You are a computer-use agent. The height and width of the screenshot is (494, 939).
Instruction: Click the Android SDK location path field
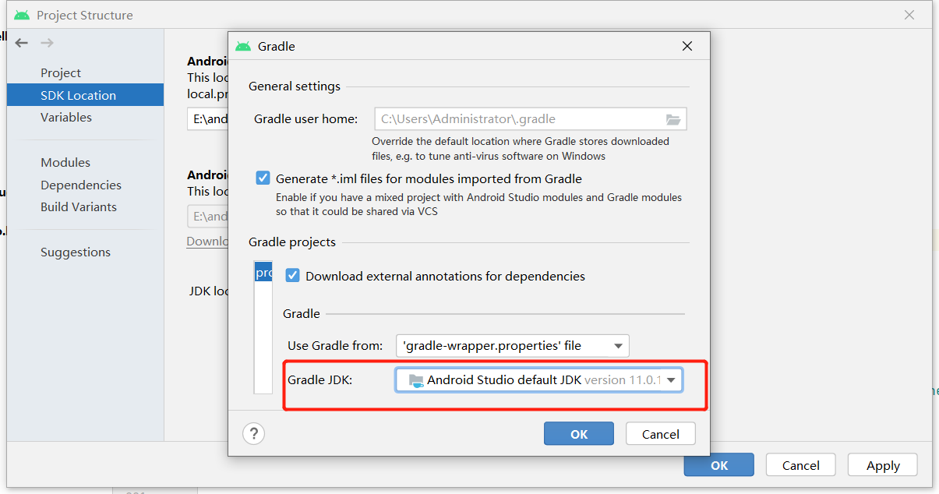coord(207,119)
